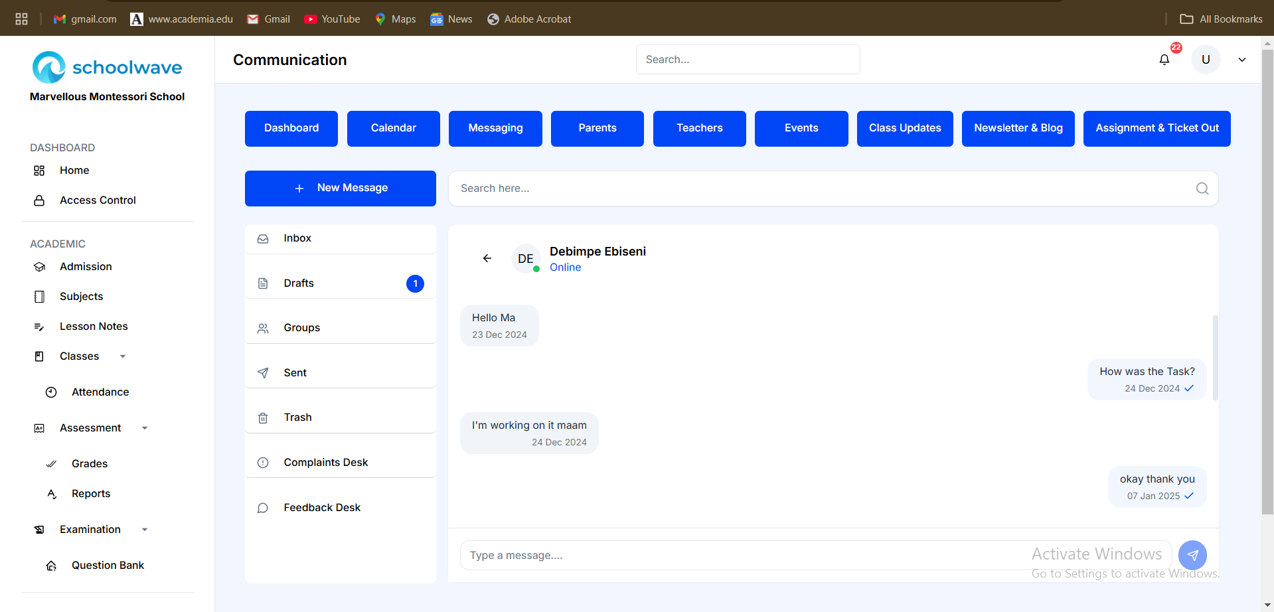This screenshot has height=612, width=1274.
Task: Click the Subjects book icon
Action: pos(39,297)
